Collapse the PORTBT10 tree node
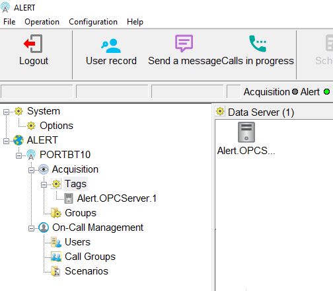The image size is (333, 291). tap(18, 155)
